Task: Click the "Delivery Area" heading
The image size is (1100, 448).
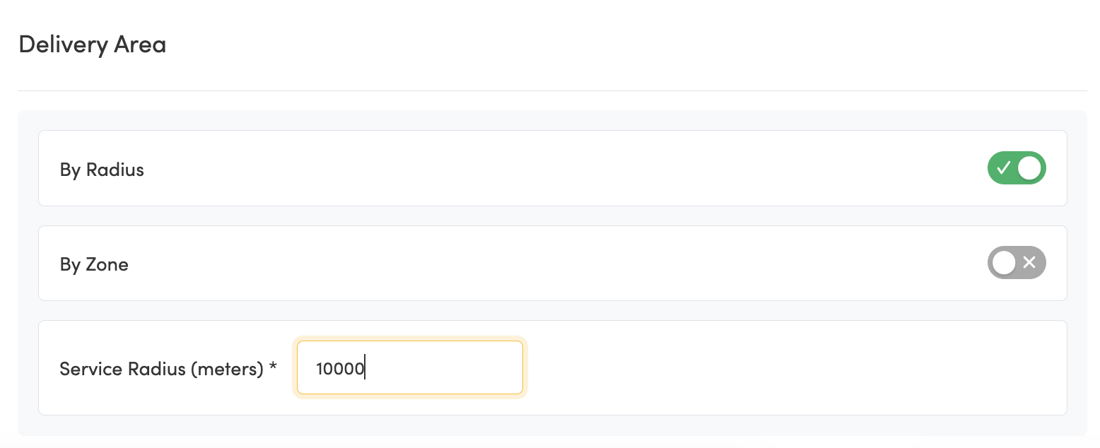Action: pos(92,45)
